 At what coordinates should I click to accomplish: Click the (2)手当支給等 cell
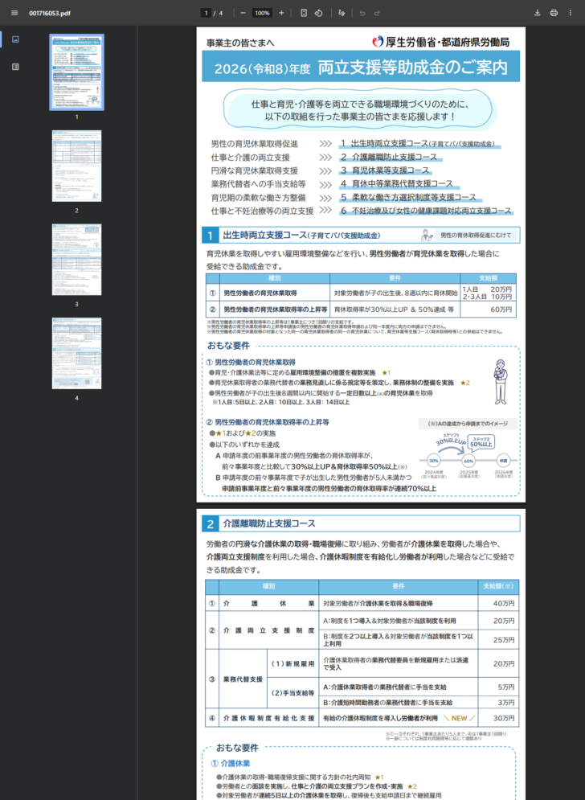292,693
